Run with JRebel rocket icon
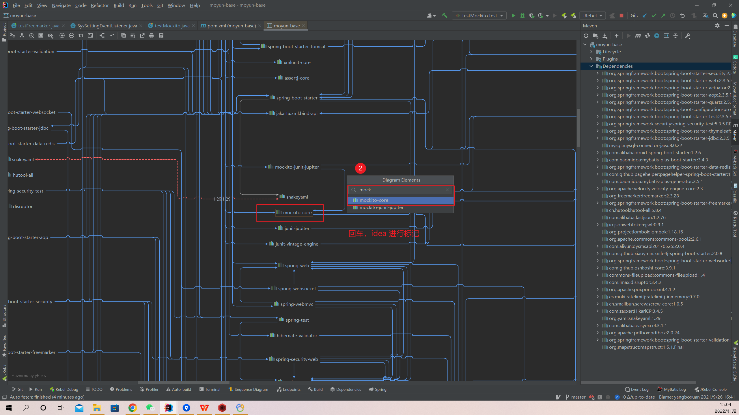This screenshot has height=415, width=739. click(x=564, y=16)
